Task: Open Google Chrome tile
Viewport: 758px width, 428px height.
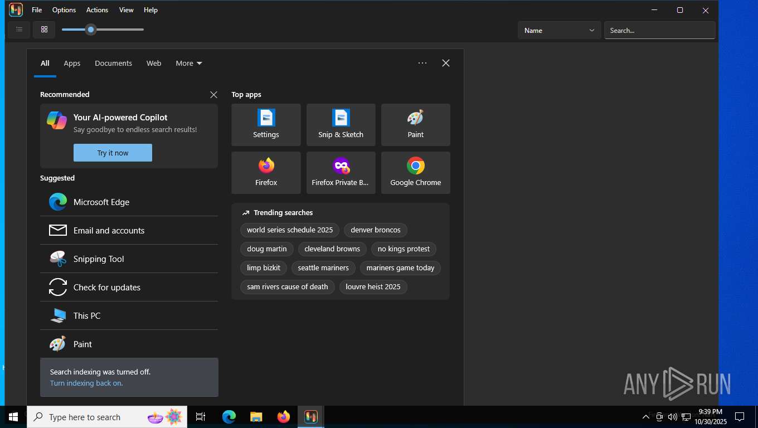Action: 415,173
